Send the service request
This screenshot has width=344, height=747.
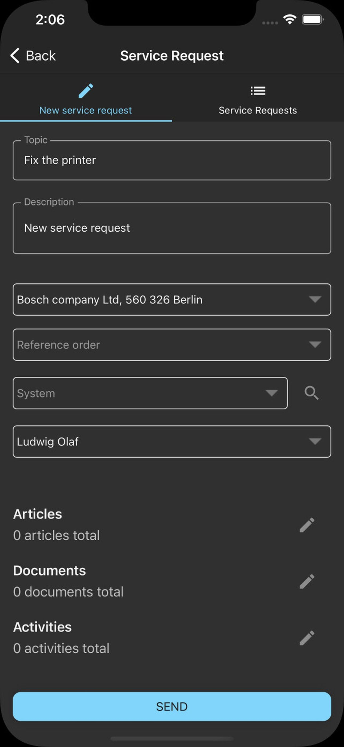pyautogui.click(x=172, y=707)
